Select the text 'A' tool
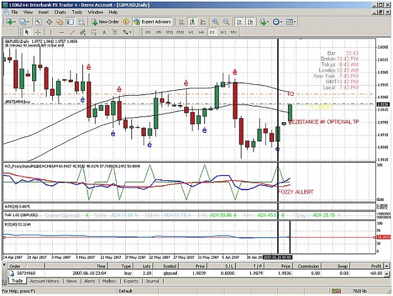The width and height of the screenshot is (393, 296). pos(104,32)
